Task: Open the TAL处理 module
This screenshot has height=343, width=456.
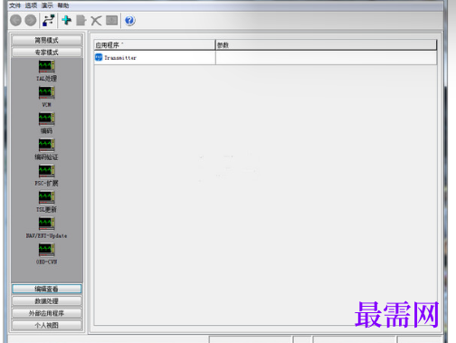Action: [x=46, y=71]
